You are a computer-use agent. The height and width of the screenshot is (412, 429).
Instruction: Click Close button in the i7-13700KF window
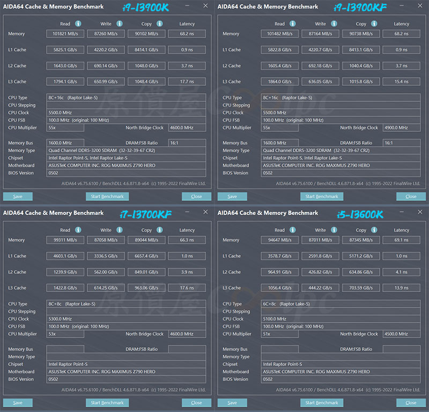196,403
